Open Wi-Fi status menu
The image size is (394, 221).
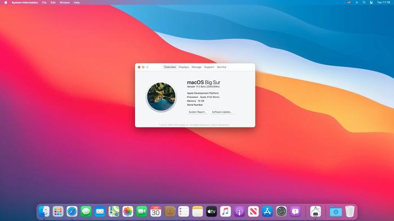356,2
